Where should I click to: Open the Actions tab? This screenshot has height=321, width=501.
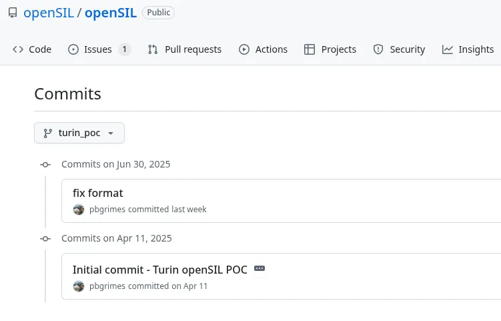coord(263,49)
